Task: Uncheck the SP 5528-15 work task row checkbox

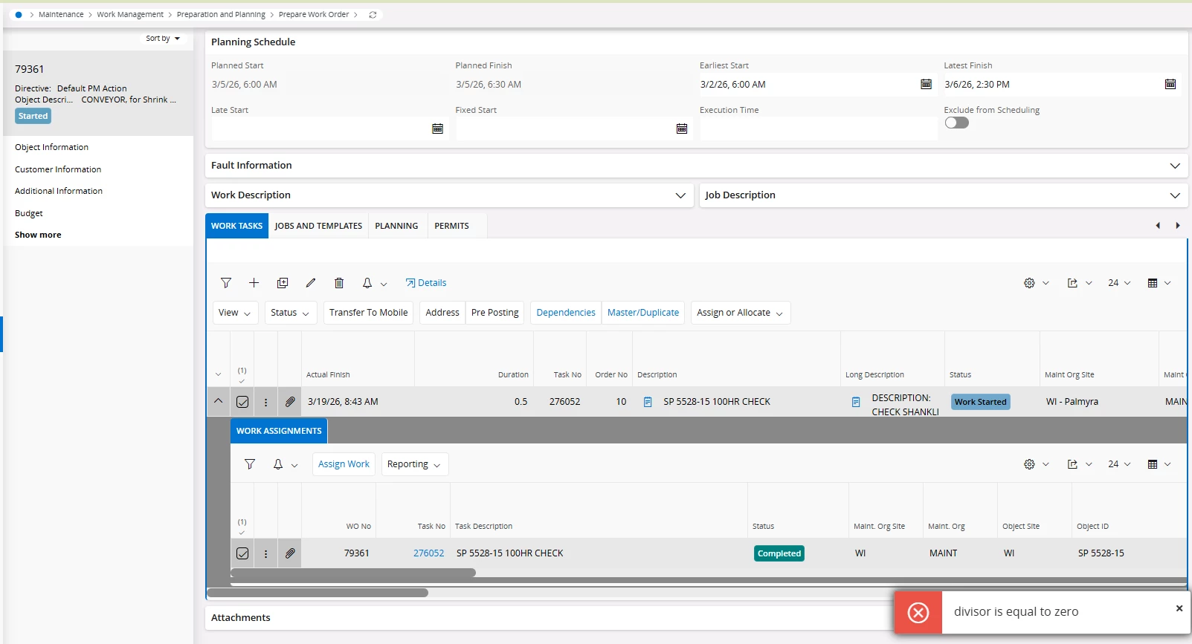Action: tap(242, 402)
